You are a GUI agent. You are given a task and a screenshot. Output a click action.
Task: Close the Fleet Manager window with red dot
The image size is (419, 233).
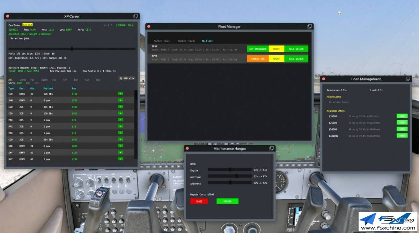click(x=149, y=26)
